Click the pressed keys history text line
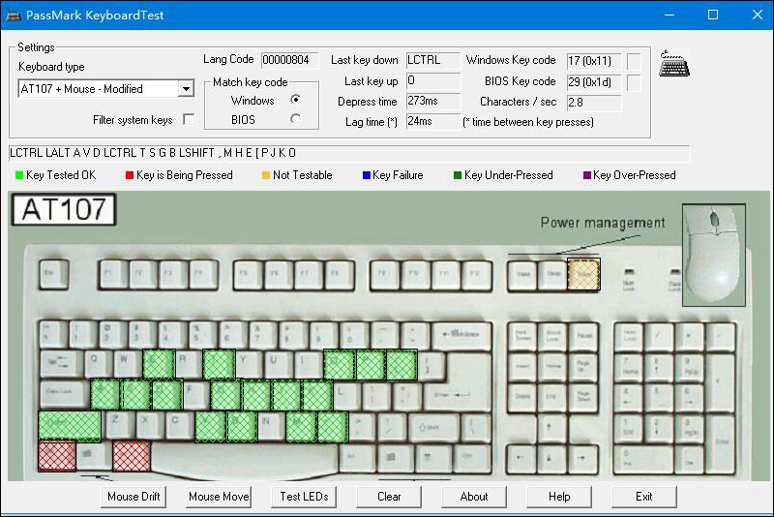 point(349,153)
